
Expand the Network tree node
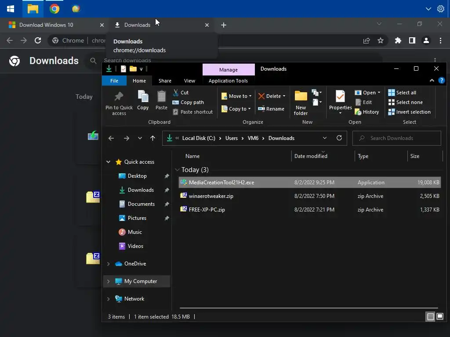108,299
